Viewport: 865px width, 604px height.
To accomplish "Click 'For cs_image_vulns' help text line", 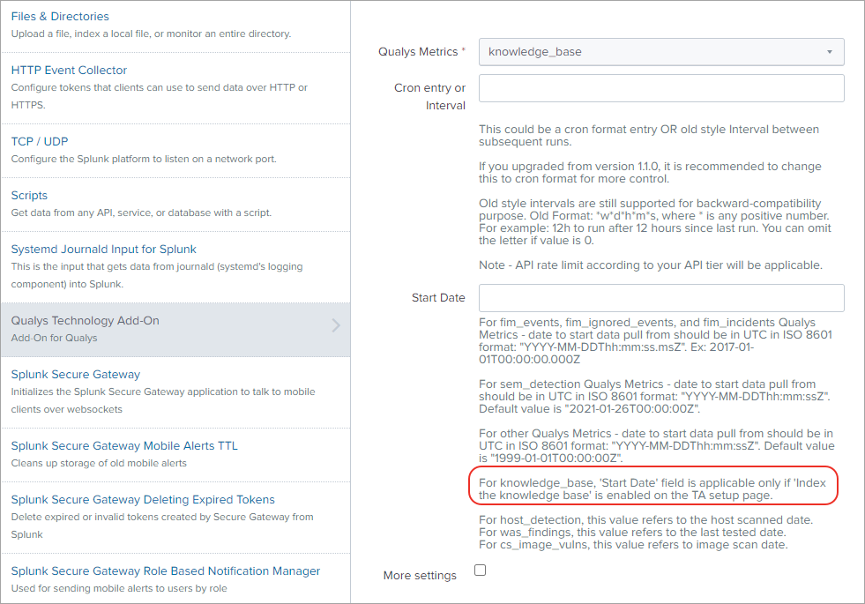I will point(633,545).
